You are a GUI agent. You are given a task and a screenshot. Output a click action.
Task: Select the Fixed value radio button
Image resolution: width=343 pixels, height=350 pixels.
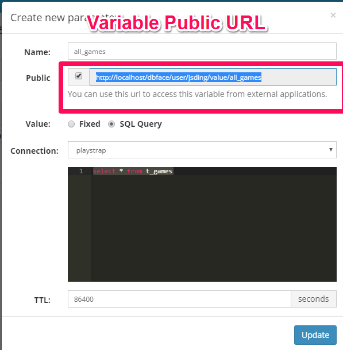click(x=71, y=124)
